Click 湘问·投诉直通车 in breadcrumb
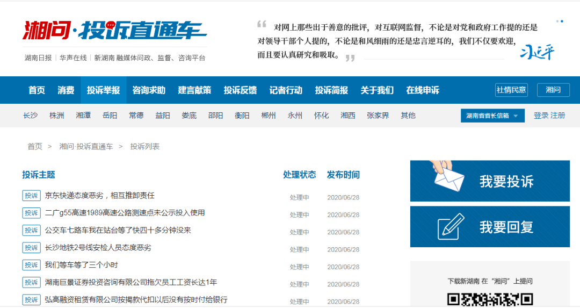Viewport: 580px width, 308px height. click(x=86, y=147)
